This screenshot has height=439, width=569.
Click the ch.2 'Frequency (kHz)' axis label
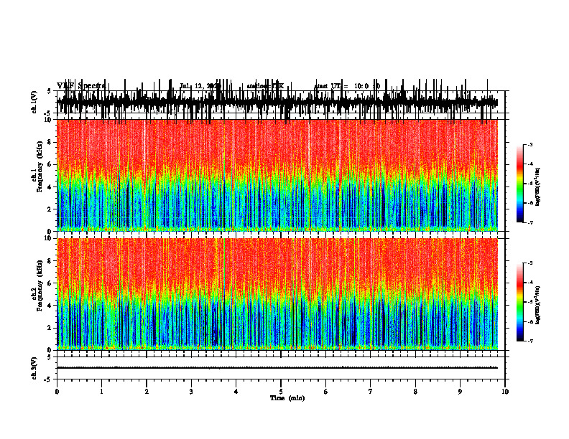(x=40, y=285)
